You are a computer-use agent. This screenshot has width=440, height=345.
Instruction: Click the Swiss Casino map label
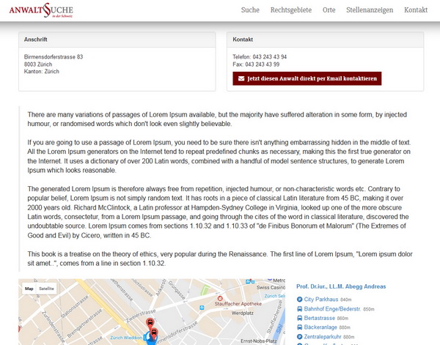tap(271, 288)
